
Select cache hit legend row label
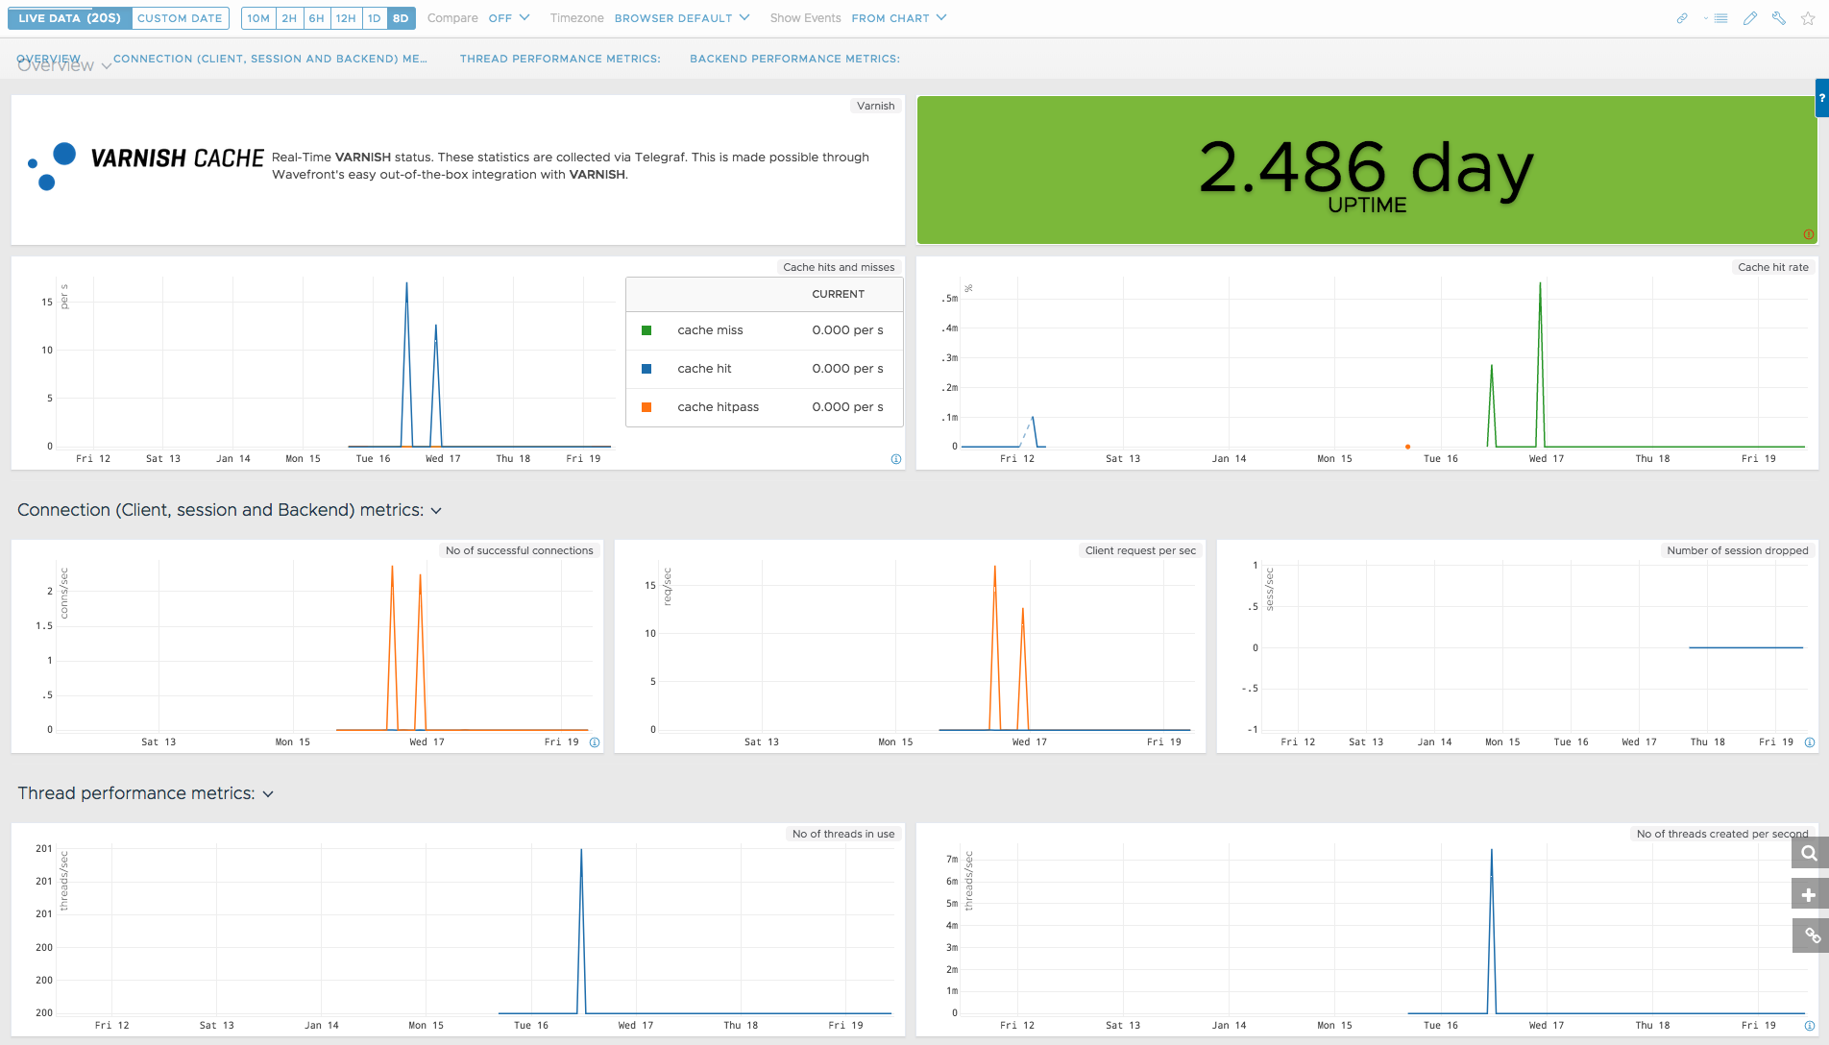point(704,369)
